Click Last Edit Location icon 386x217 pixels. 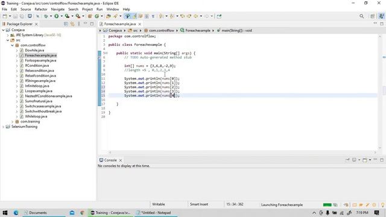coord(182,16)
